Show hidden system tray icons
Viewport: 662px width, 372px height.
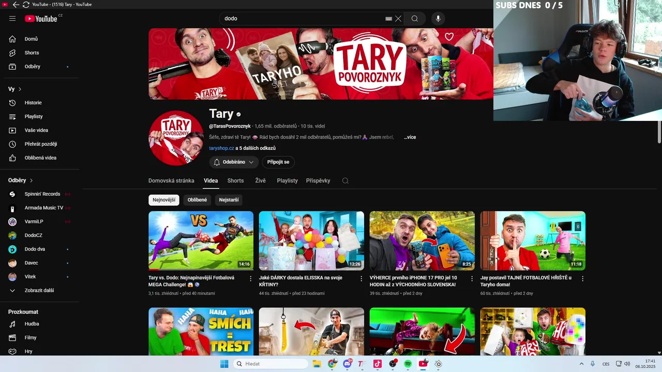pyautogui.click(x=581, y=364)
